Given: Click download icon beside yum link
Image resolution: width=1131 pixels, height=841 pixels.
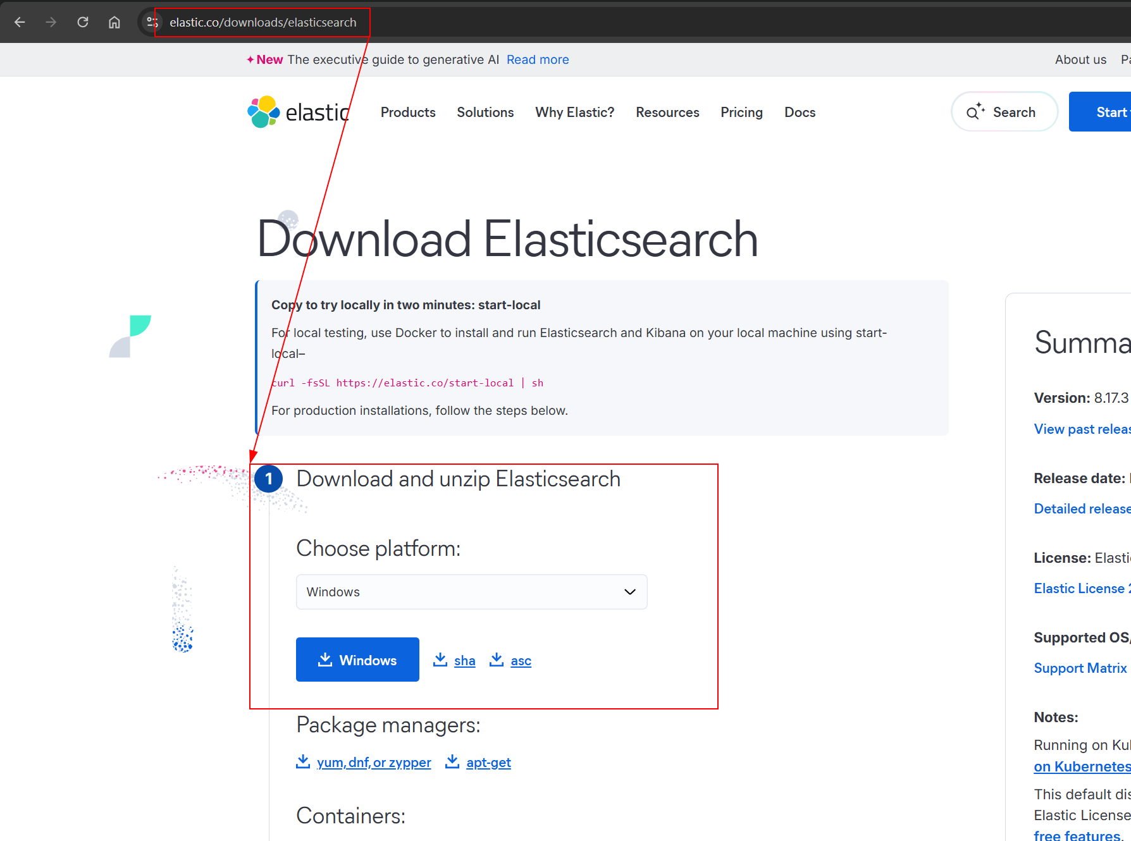Looking at the screenshot, I should pyautogui.click(x=303, y=761).
